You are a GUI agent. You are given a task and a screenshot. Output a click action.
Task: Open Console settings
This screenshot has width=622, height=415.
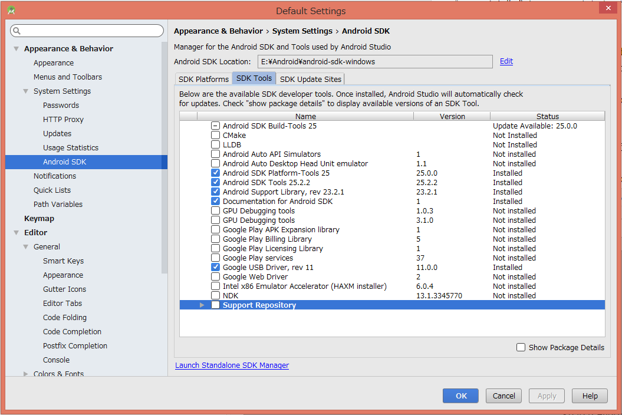[57, 360]
